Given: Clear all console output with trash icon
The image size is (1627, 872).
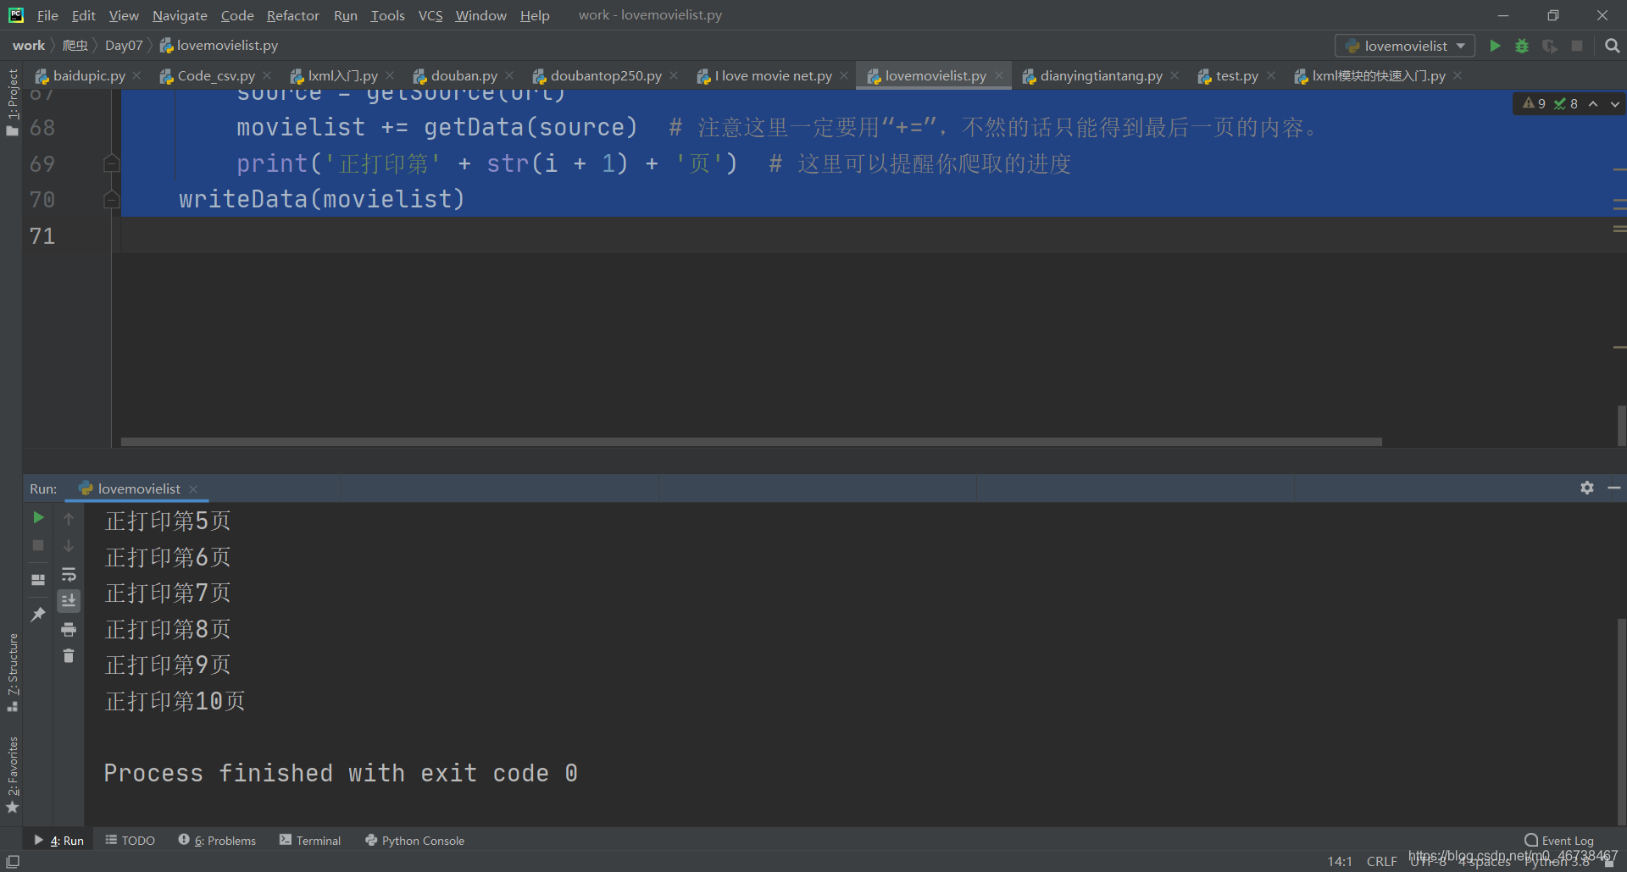Looking at the screenshot, I should (69, 656).
